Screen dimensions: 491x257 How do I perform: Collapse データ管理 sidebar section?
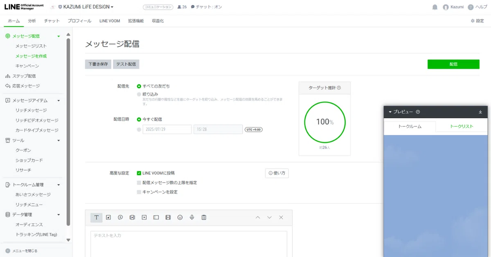click(59, 215)
